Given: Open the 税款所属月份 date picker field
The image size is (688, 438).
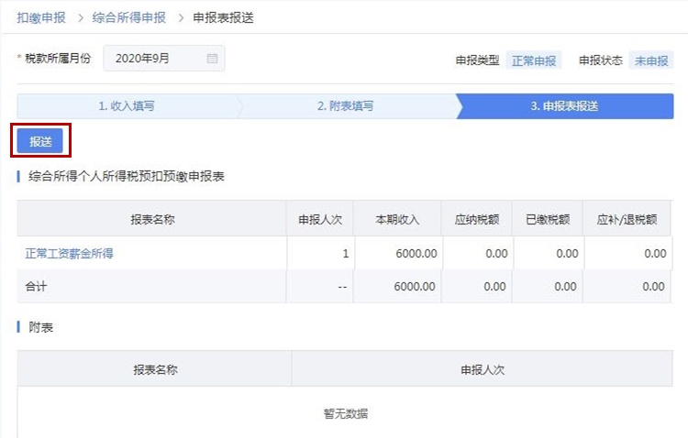Looking at the screenshot, I should 164,59.
